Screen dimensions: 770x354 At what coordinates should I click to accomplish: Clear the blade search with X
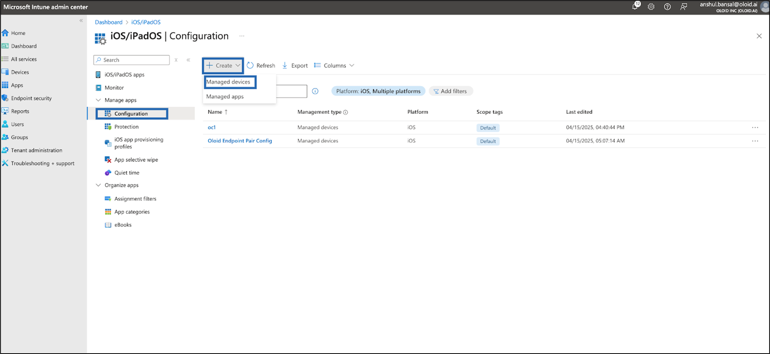point(176,60)
